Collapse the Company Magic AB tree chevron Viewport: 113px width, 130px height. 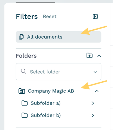[97, 91]
